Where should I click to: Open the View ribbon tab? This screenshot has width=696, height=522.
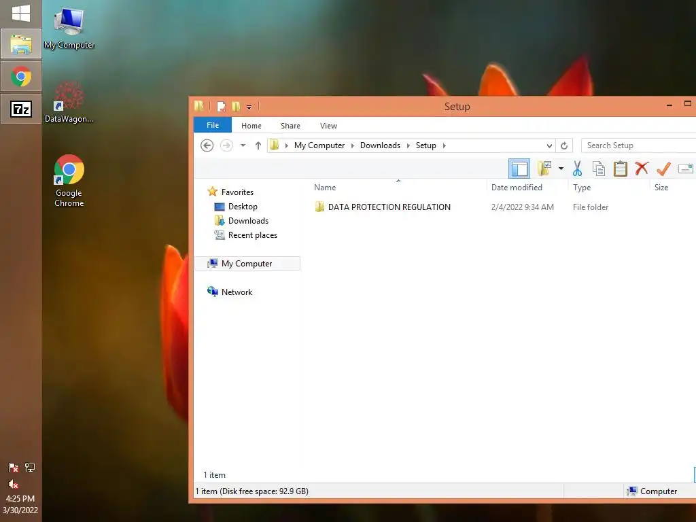point(328,126)
